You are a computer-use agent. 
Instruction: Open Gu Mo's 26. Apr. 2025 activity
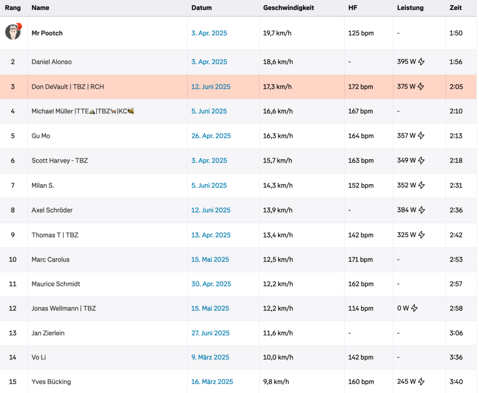click(211, 136)
